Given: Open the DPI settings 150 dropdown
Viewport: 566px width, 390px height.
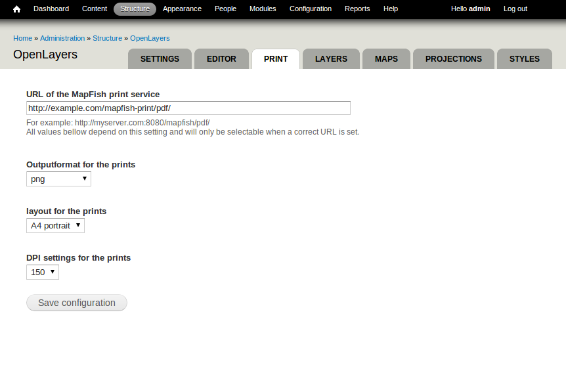Looking at the screenshot, I should click(43, 272).
